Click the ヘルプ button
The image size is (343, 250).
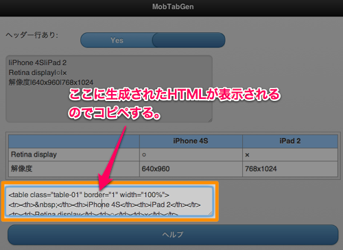[x=173, y=235]
